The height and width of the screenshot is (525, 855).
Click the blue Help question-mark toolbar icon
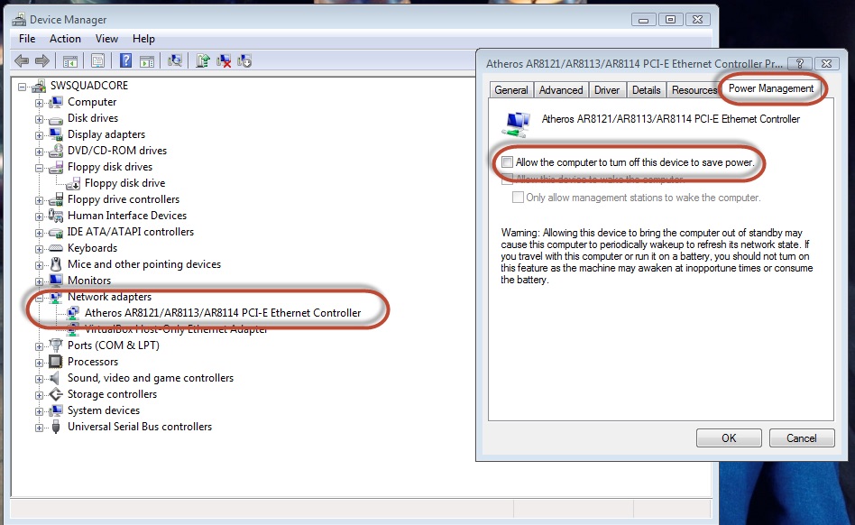click(x=125, y=60)
